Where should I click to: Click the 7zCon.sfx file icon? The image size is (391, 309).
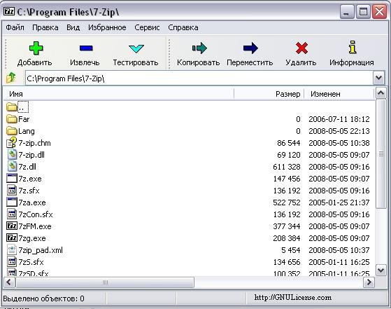point(12,214)
